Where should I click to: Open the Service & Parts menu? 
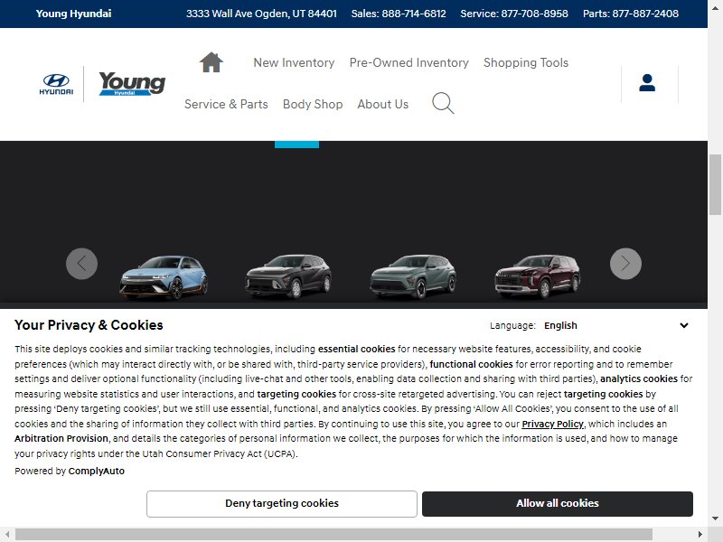(226, 104)
